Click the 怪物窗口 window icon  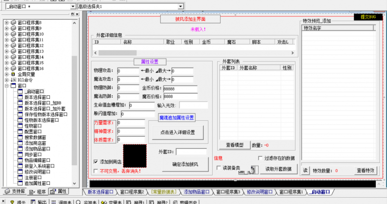pyautogui.click(x=20, y=126)
